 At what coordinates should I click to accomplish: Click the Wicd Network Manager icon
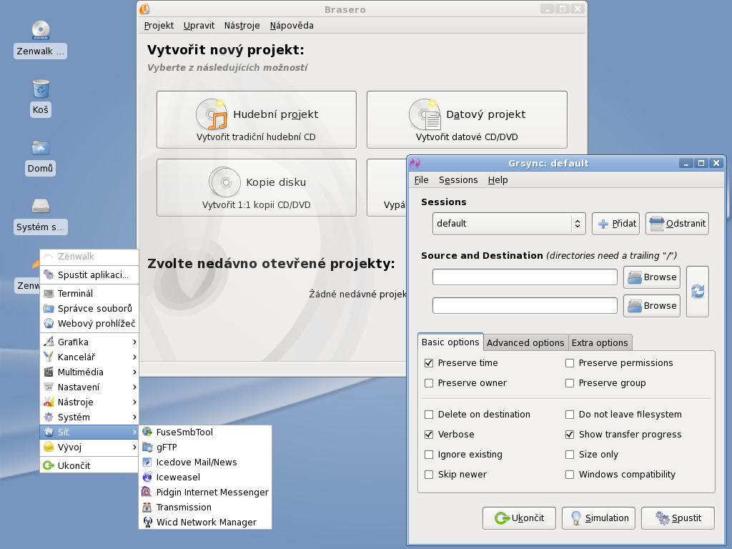coord(147,522)
